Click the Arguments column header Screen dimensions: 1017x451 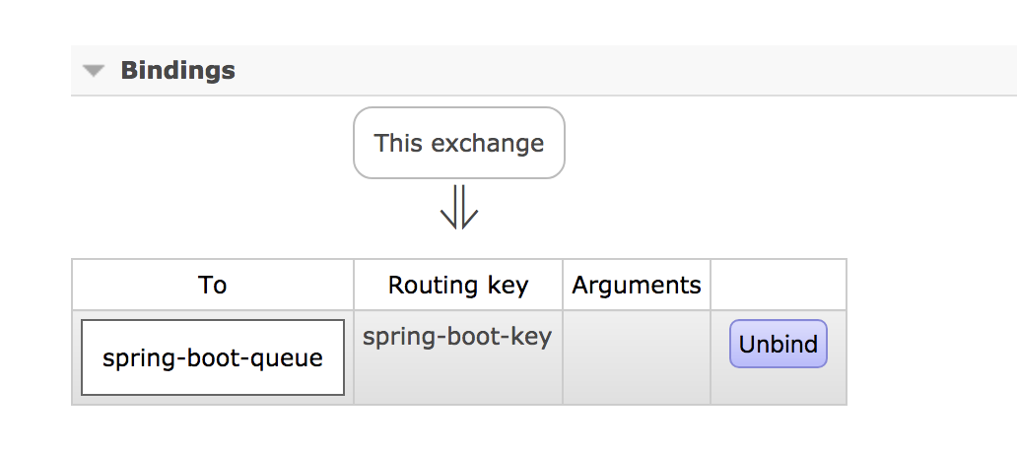click(637, 286)
